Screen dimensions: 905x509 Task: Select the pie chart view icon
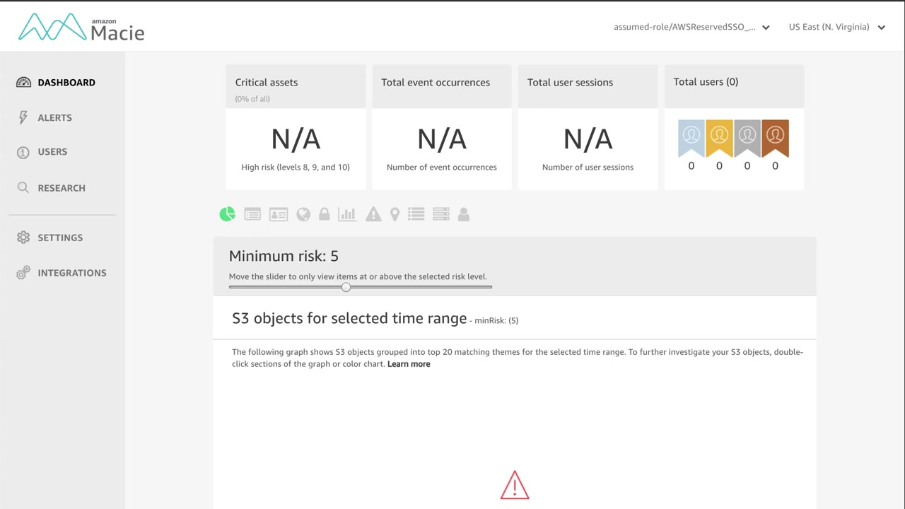(x=227, y=214)
